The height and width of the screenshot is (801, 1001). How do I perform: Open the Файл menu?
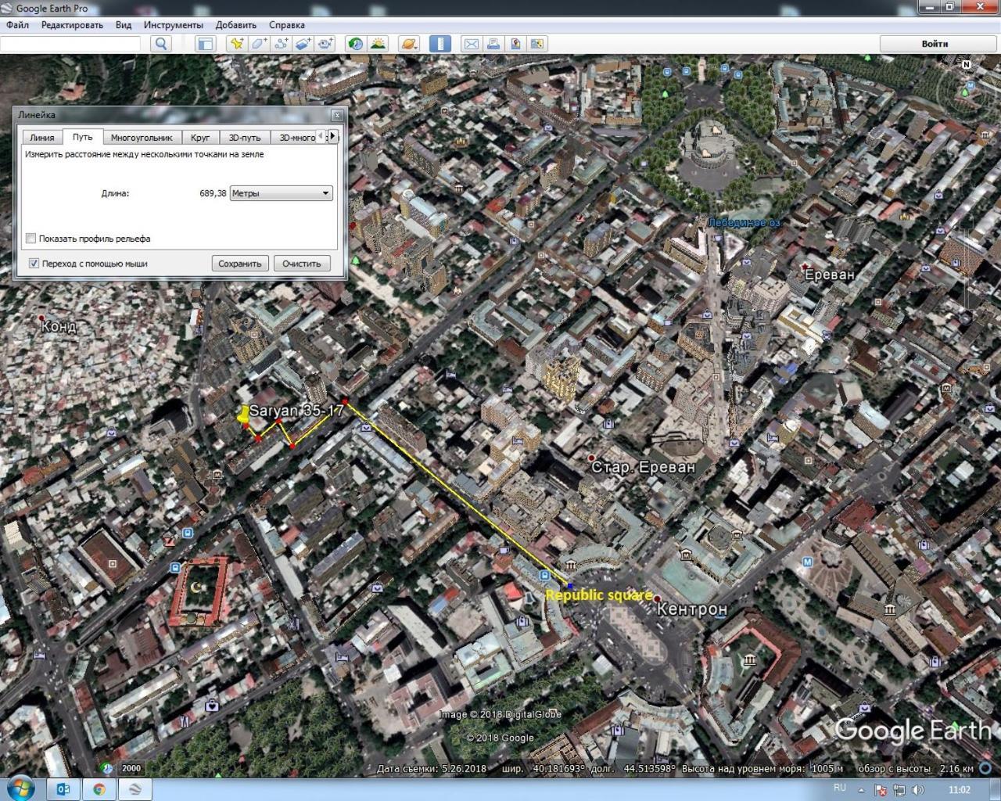click(x=17, y=25)
